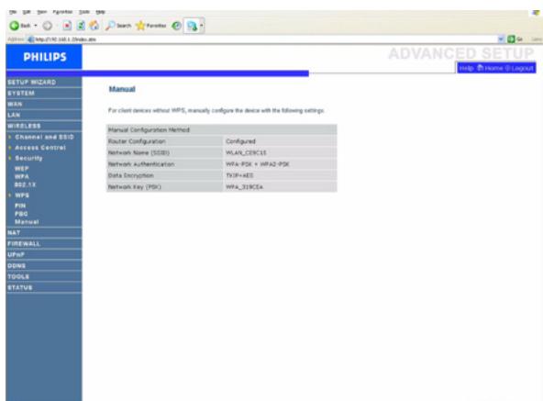Click the Help link in blue bar
Image resolution: width=543 pixels, height=401 pixels.
466,68
